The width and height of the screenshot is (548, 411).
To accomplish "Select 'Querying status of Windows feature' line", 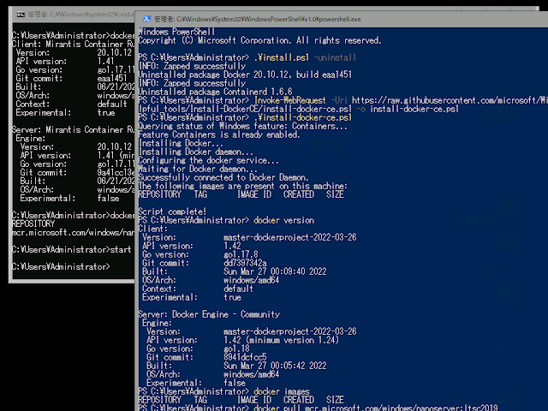I will pyautogui.click(x=243, y=126).
